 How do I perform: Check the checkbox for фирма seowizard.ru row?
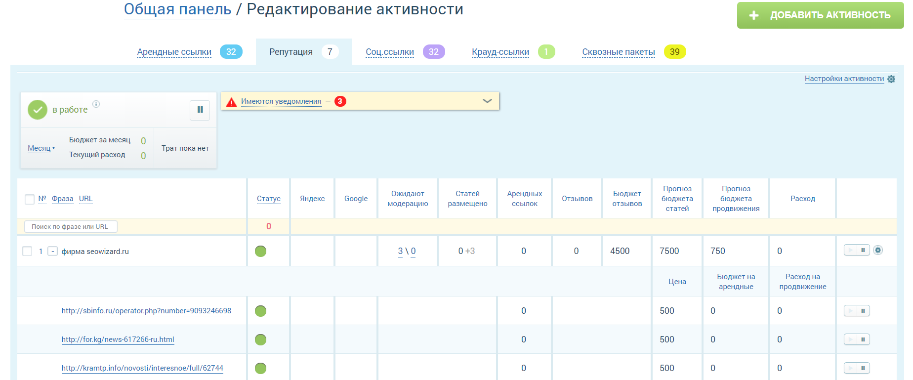pyautogui.click(x=28, y=251)
